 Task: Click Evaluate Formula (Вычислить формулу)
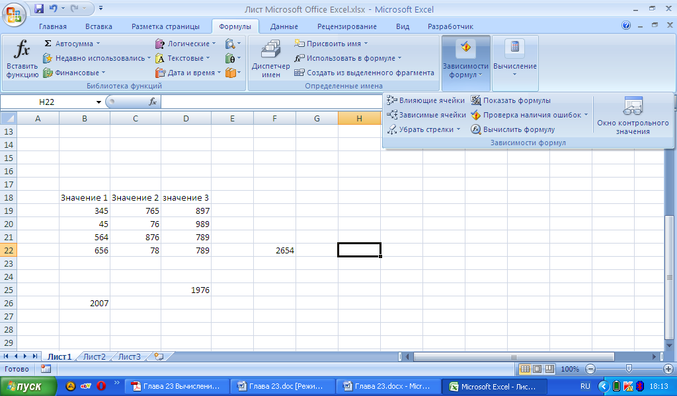click(x=513, y=129)
